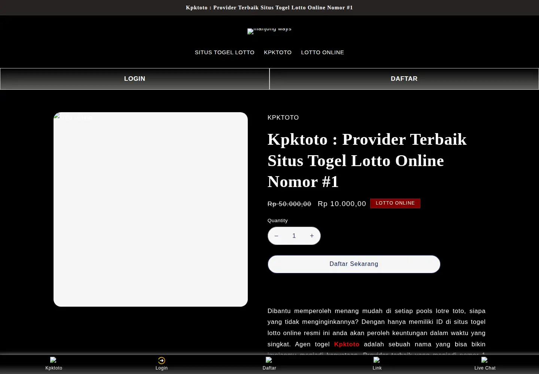The height and width of the screenshot is (374, 539).
Task: Increase quantity with plus button
Action: point(312,236)
